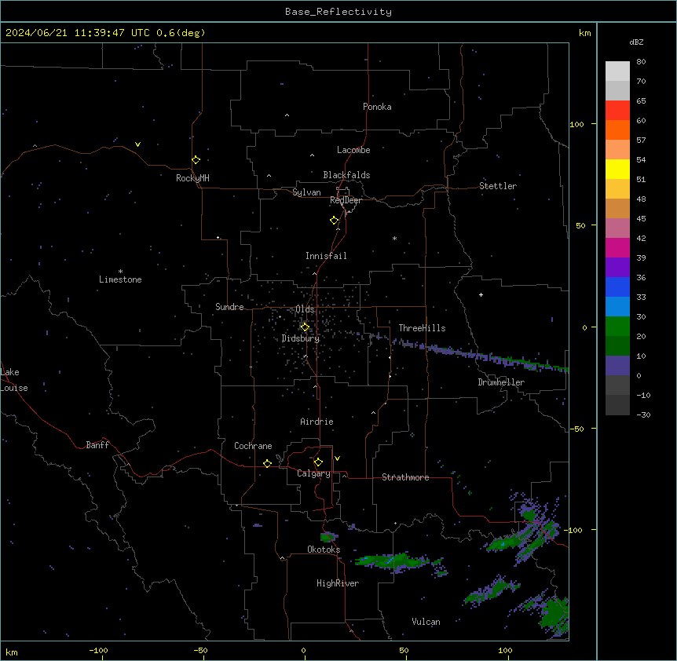Select the blue 33-36 dBZ legend swatch
This screenshot has width=677, height=661.
click(617, 287)
